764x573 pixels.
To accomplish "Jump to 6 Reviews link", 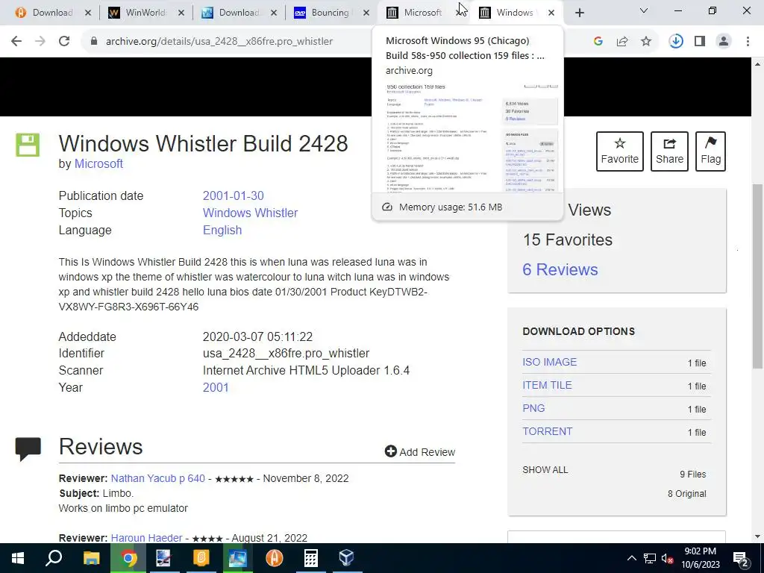I will click(560, 269).
